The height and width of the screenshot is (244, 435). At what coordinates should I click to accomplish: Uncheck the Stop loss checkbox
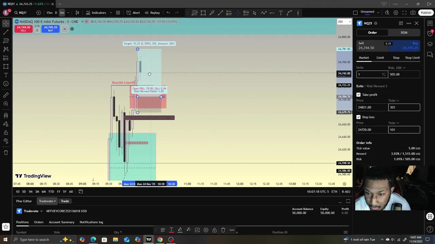tap(358, 117)
